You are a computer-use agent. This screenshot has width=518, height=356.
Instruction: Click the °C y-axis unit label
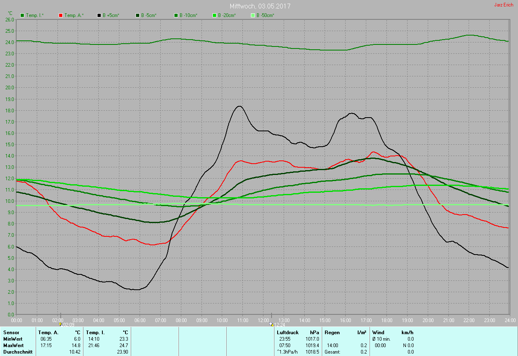coord(10,13)
